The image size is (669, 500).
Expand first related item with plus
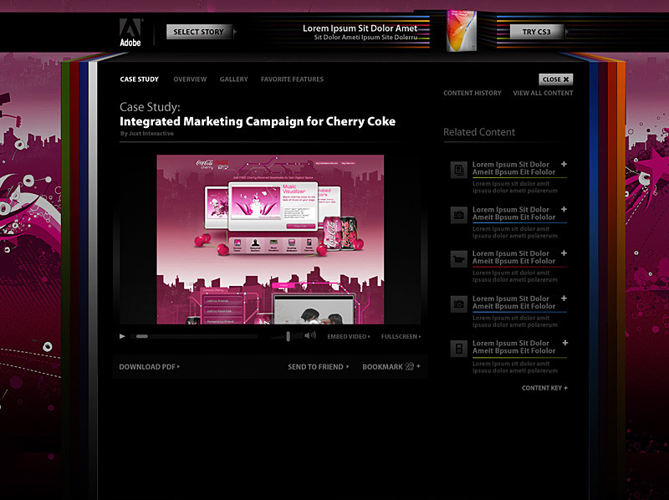click(x=564, y=164)
